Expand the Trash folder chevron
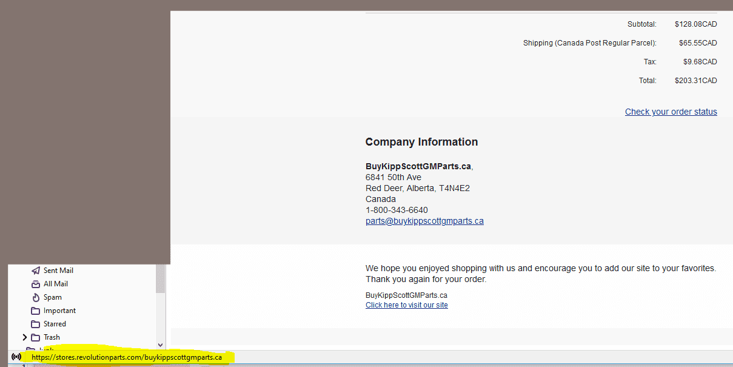733x367 pixels. point(25,337)
